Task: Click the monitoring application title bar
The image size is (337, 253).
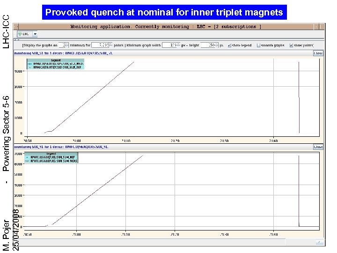Action: click(166, 27)
